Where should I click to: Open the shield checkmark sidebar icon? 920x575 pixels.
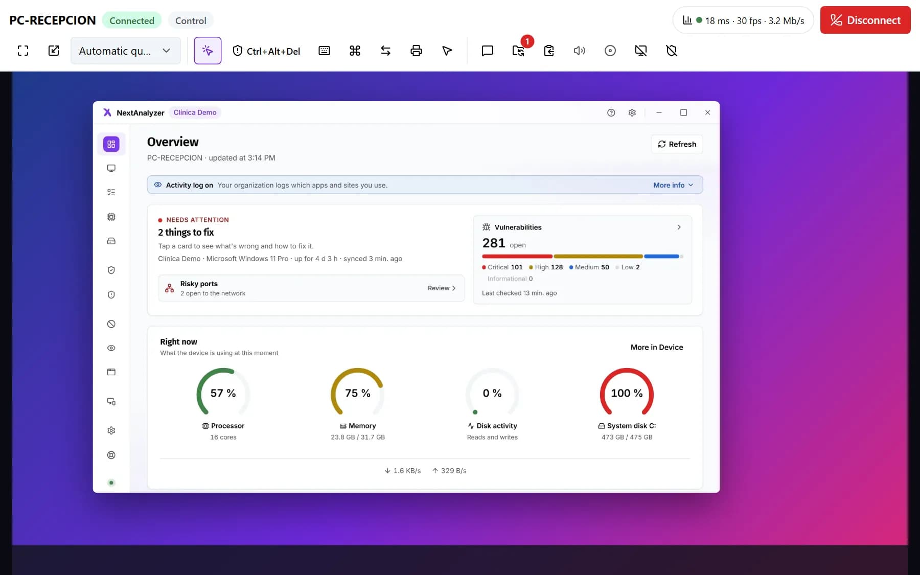(x=111, y=270)
